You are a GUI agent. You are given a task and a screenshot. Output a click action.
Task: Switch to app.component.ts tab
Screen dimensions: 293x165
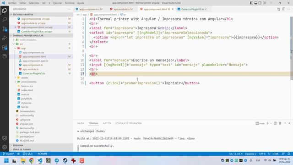tap(89, 9)
